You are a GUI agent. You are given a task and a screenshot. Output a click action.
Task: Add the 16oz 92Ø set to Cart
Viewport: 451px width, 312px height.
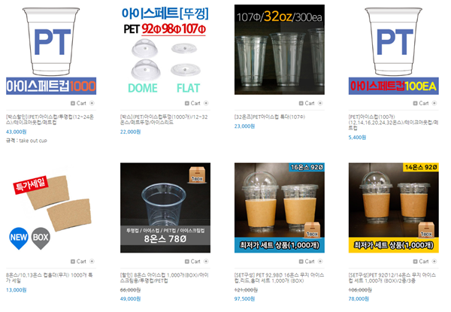307,261
